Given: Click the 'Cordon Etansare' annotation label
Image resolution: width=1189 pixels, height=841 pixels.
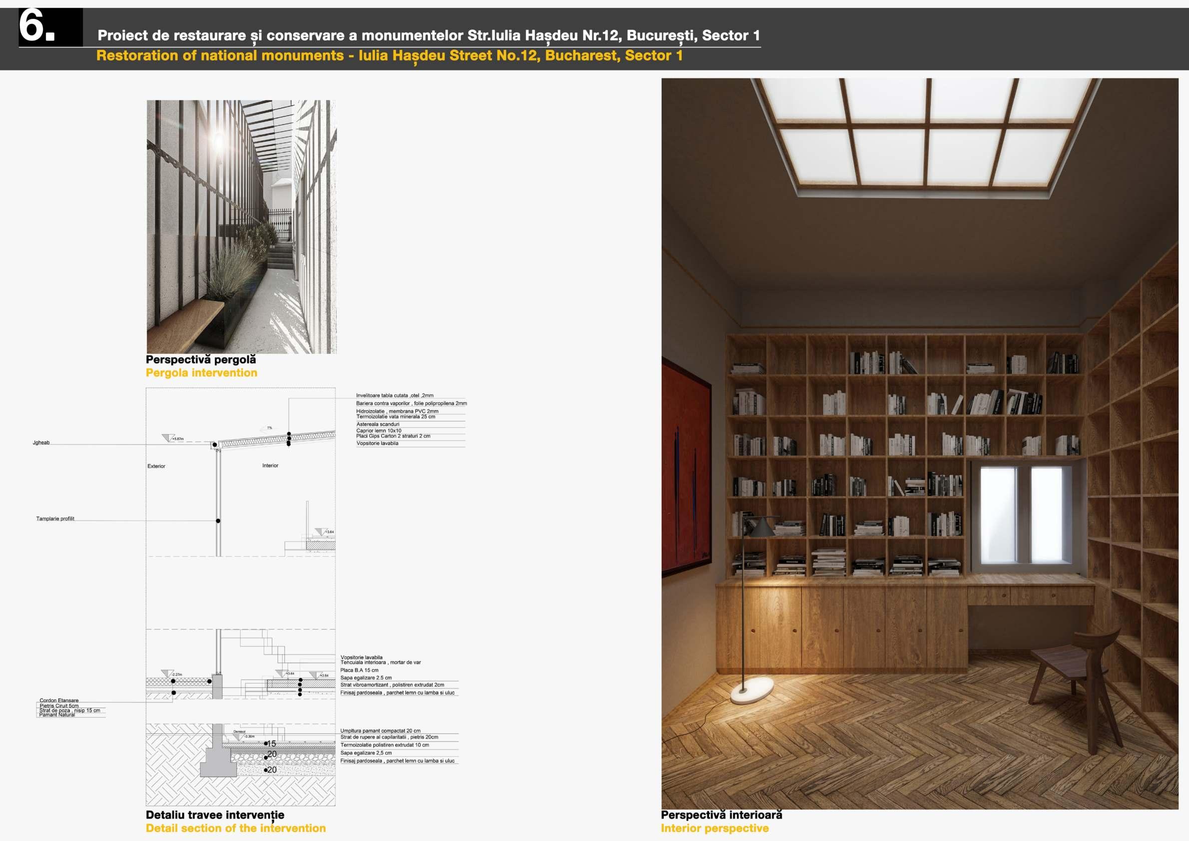Looking at the screenshot, I should (59, 700).
